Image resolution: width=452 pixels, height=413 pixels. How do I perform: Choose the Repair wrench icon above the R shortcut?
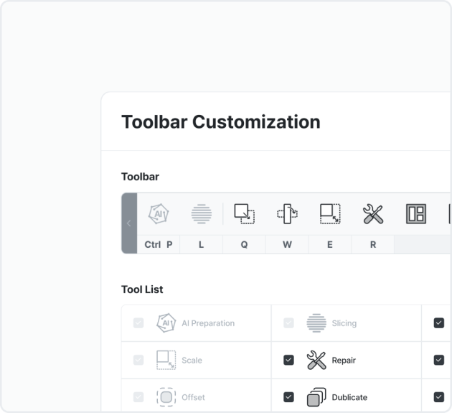tap(373, 214)
